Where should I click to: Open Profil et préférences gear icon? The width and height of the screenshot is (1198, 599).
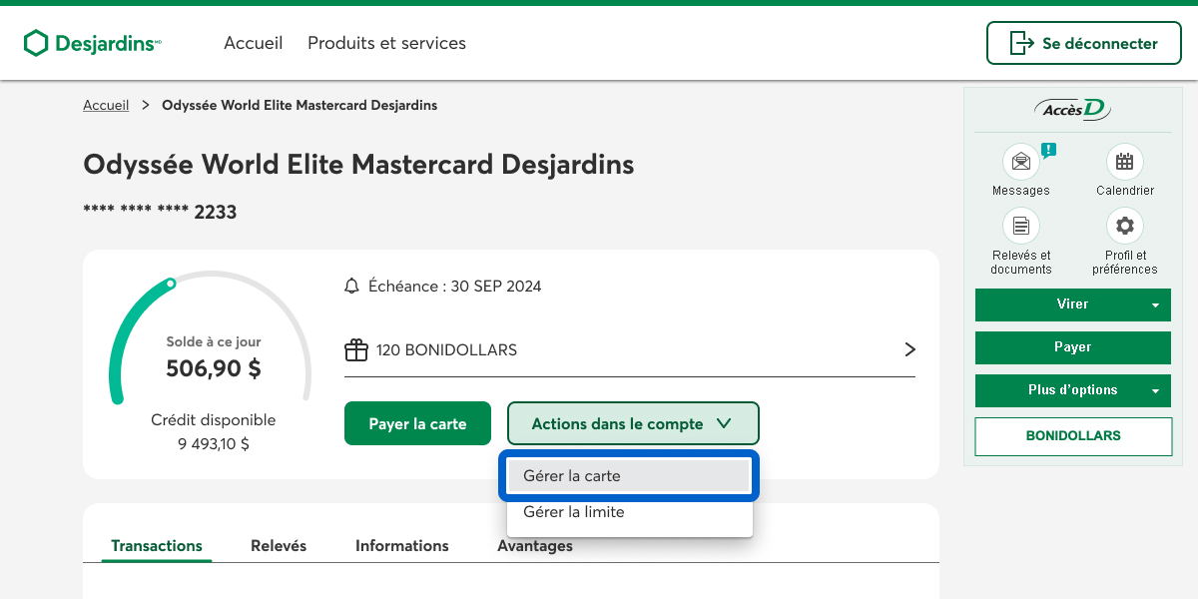pos(1124,226)
